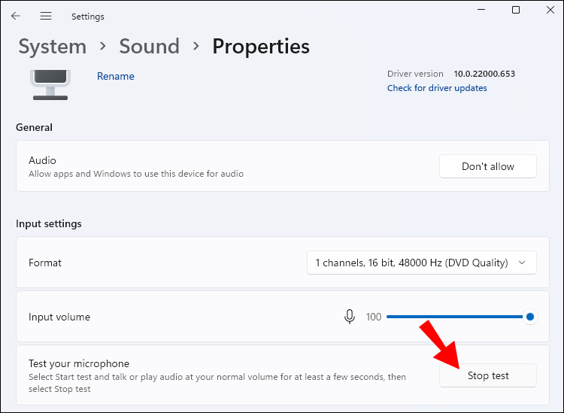Screen dimensions: 564x413
Task: Click the input volume slider handle
Action: click(x=530, y=317)
